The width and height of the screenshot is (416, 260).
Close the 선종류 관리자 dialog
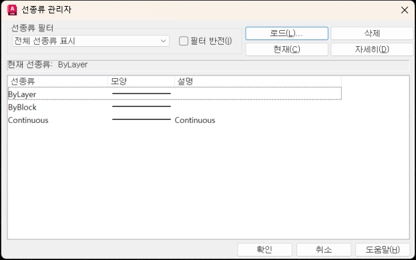click(405, 10)
